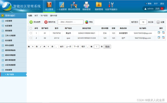Expand 住宅管理 in the sidebar
This screenshot has width=167, height=103.
(13, 40)
